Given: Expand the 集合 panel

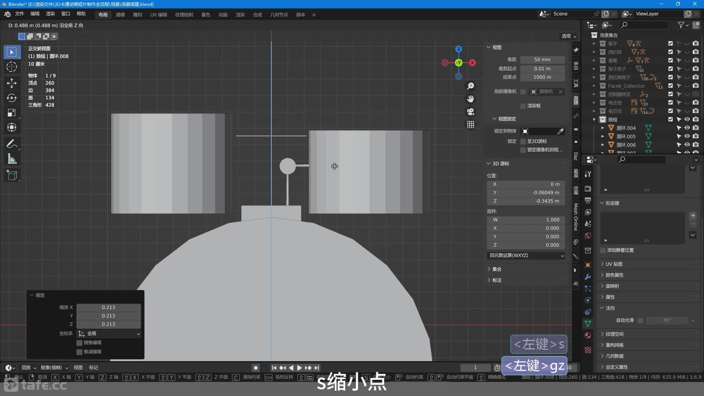Looking at the screenshot, I should point(489,269).
